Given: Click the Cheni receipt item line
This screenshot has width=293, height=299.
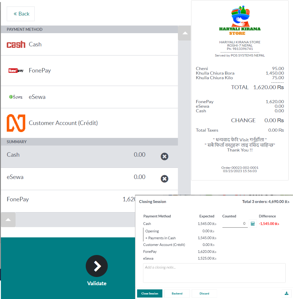Looking at the screenshot, I should click(x=240, y=68).
